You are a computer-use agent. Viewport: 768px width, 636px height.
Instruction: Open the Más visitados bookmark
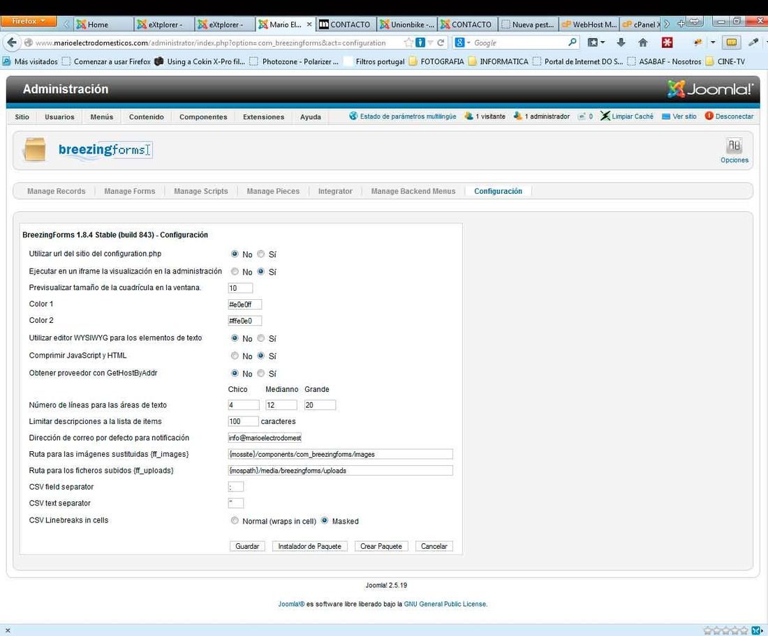(30, 61)
